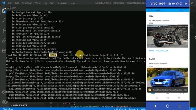
Task: Tap the bike motorcycle photo
Action: click(x=168, y=36)
